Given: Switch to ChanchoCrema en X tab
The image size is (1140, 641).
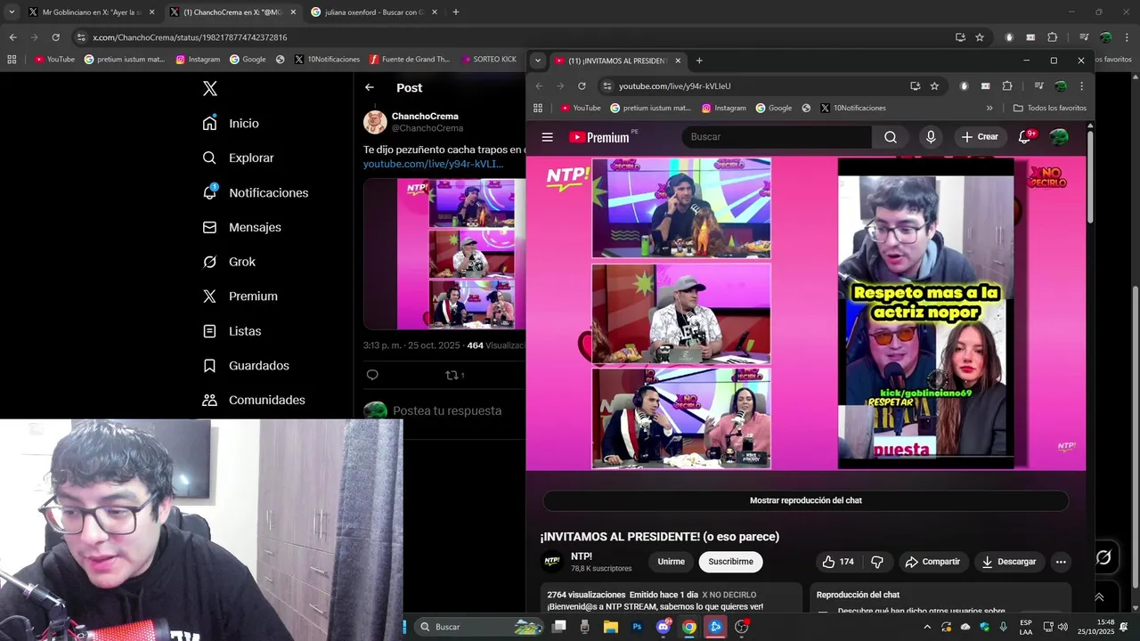Looking at the screenshot, I should point(233,12).
